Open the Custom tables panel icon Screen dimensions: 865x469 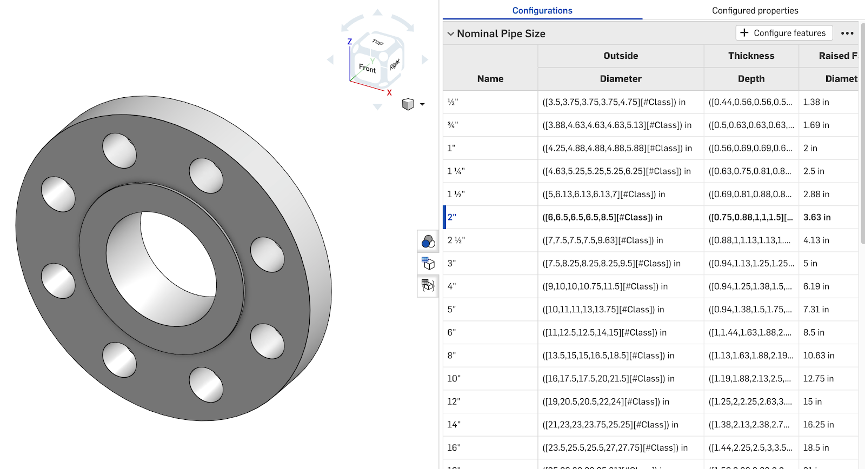428,286
